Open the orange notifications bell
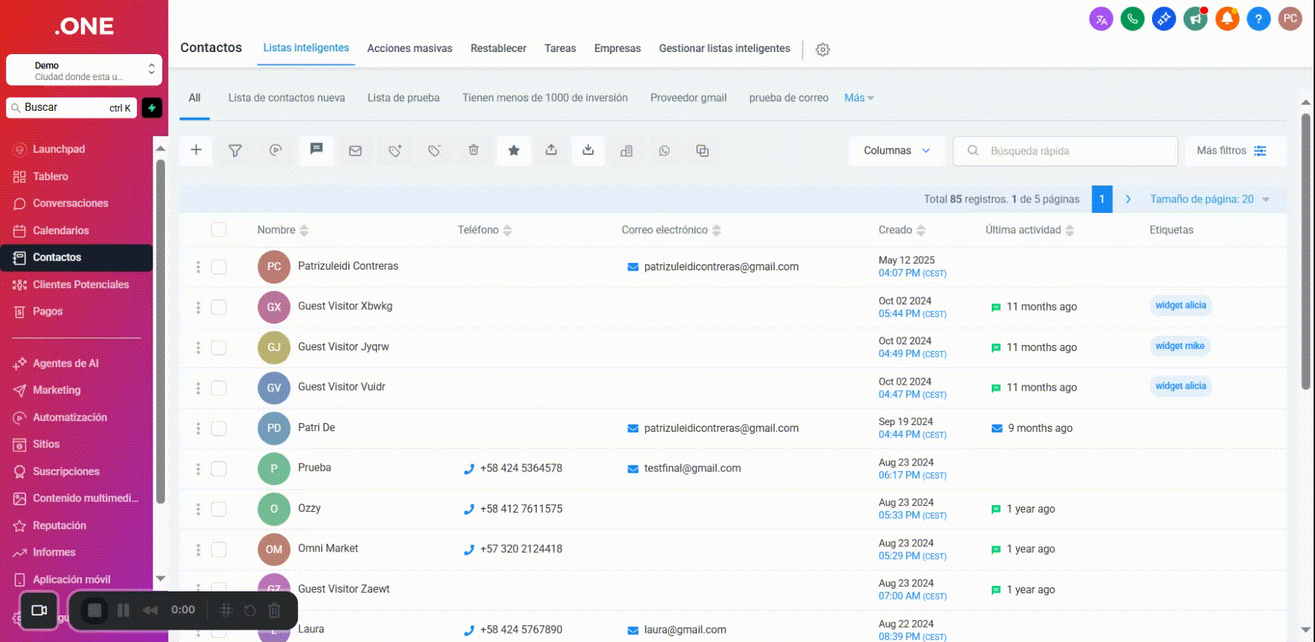 (x=1227, y=19)
